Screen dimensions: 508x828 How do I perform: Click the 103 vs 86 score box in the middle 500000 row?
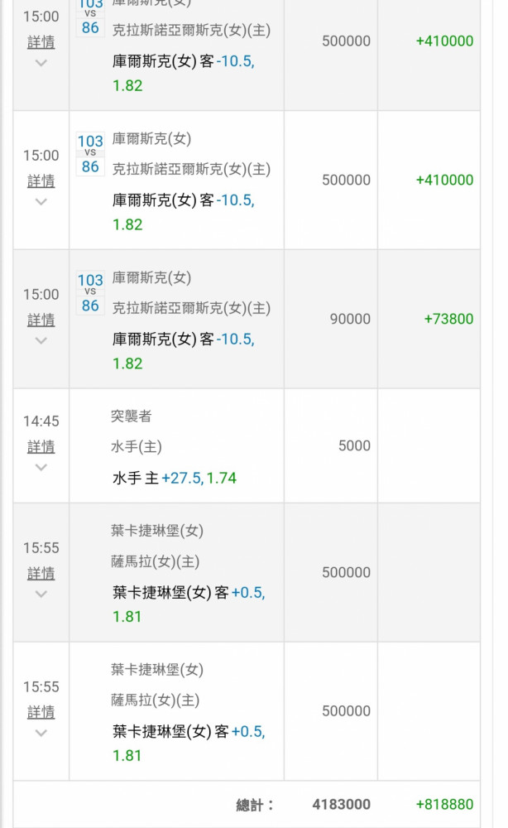point(90,154)
